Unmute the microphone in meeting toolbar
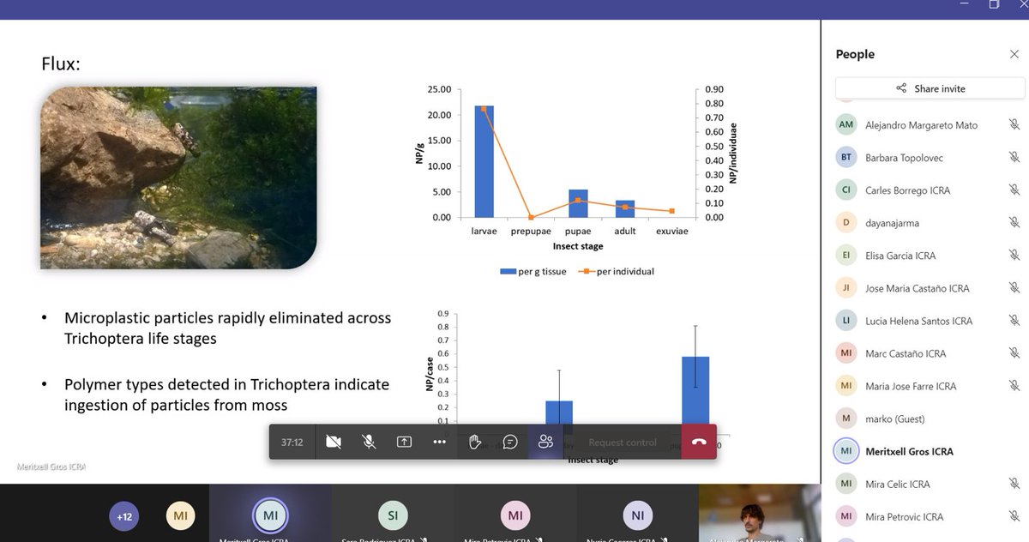 (x=369, y=442)
